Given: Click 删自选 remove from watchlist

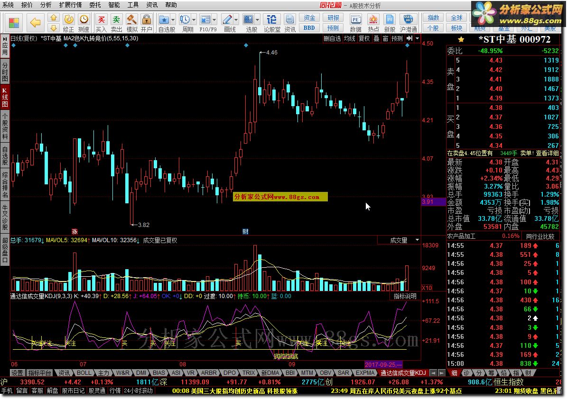Looking at the screenshot, I should coord(332,39).
